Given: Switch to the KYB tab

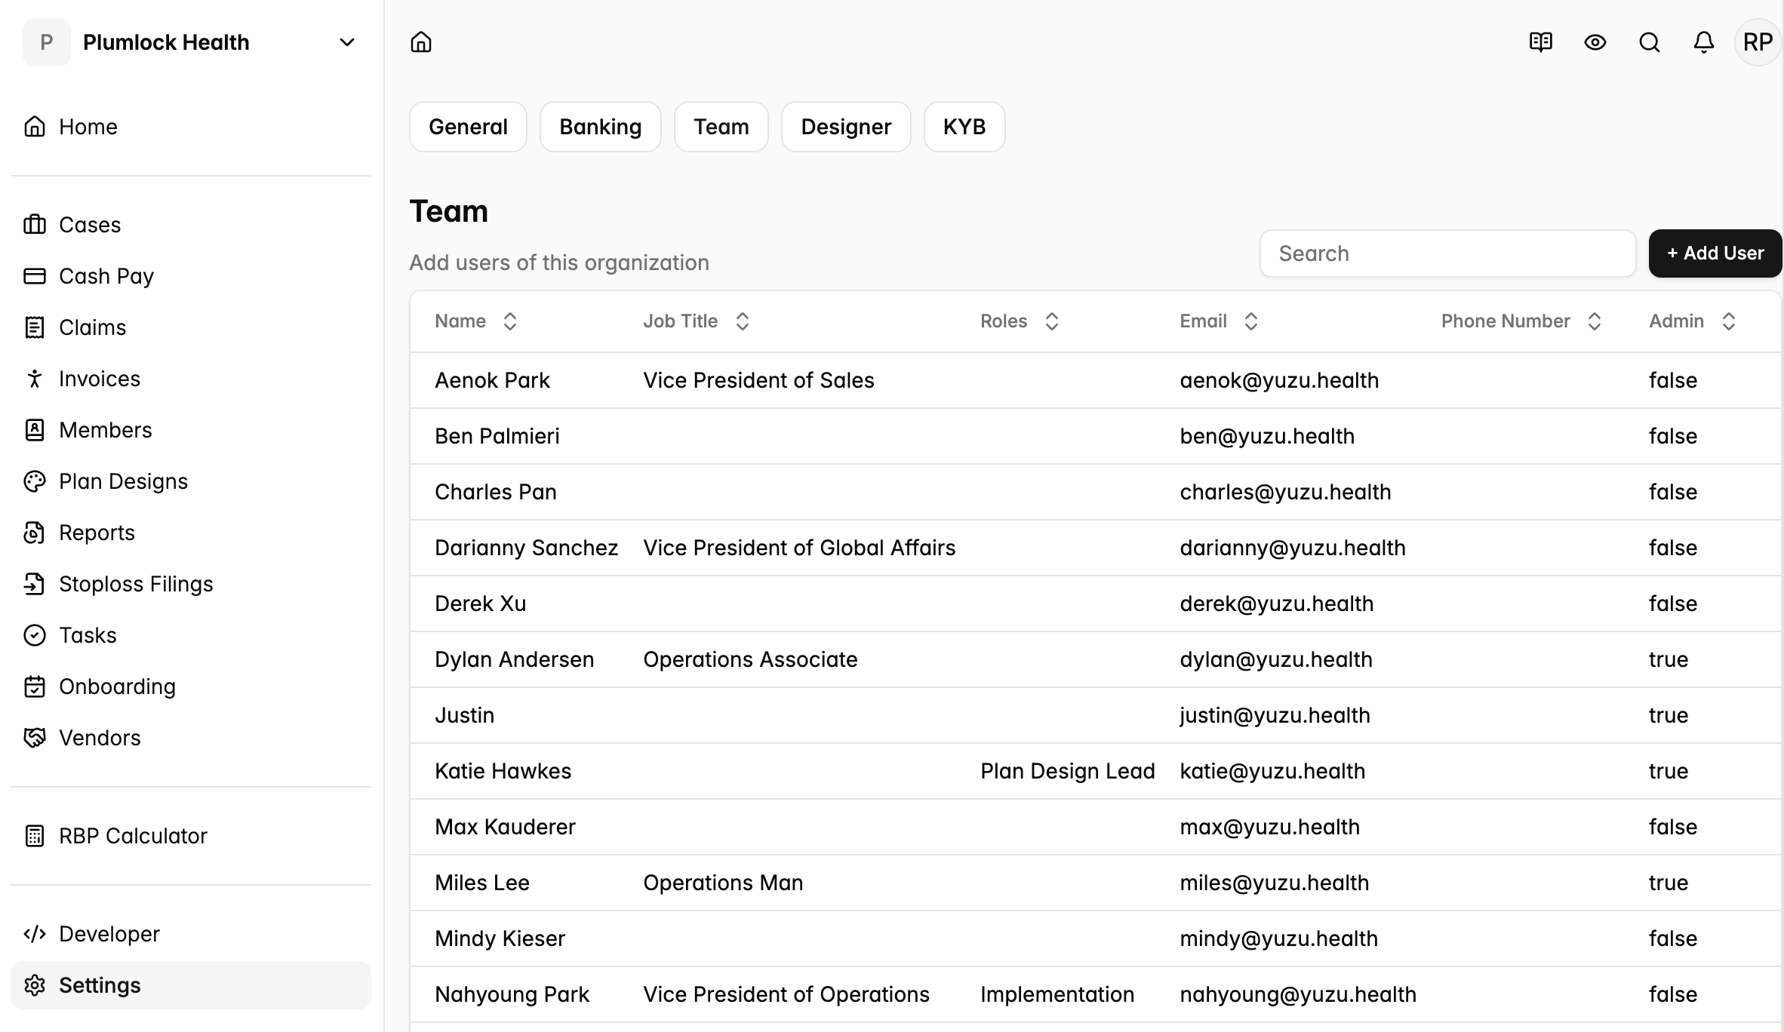Looking at the screenshot, I should [x=964, y=127].
